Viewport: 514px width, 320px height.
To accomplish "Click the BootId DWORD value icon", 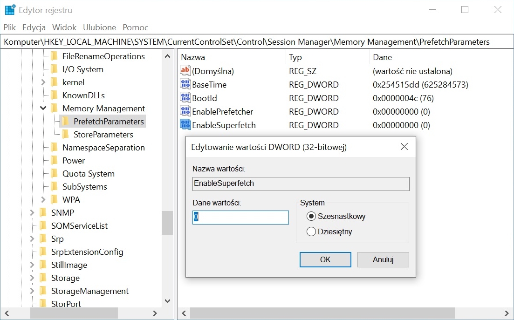I will (185, 98).
